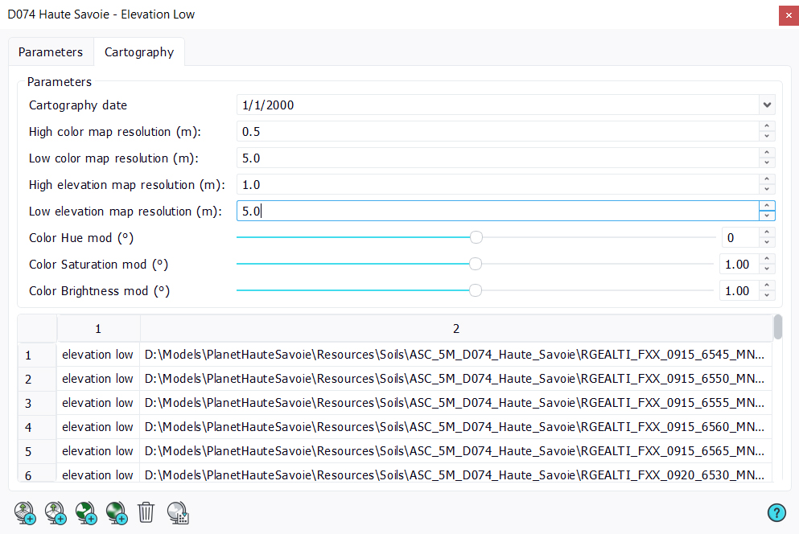This screenshot has height=534, width=799.
Task: Decrease the Color Brightness mod spinner value
Action: pyautogui.click(x=767, y=295)
